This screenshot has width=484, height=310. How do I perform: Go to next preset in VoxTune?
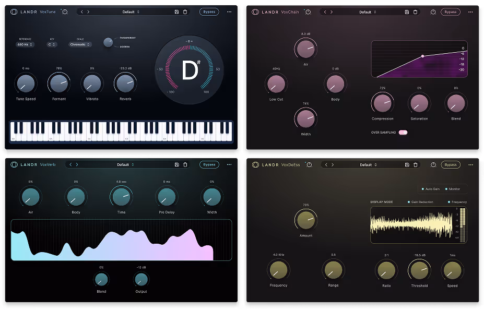(88, 11)
